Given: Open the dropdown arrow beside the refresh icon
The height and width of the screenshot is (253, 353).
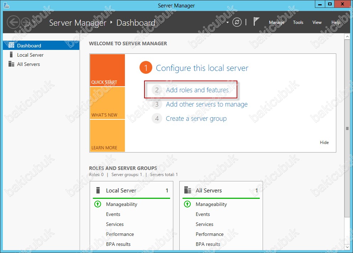Looking at the screenshot, I should pos(227,22).
